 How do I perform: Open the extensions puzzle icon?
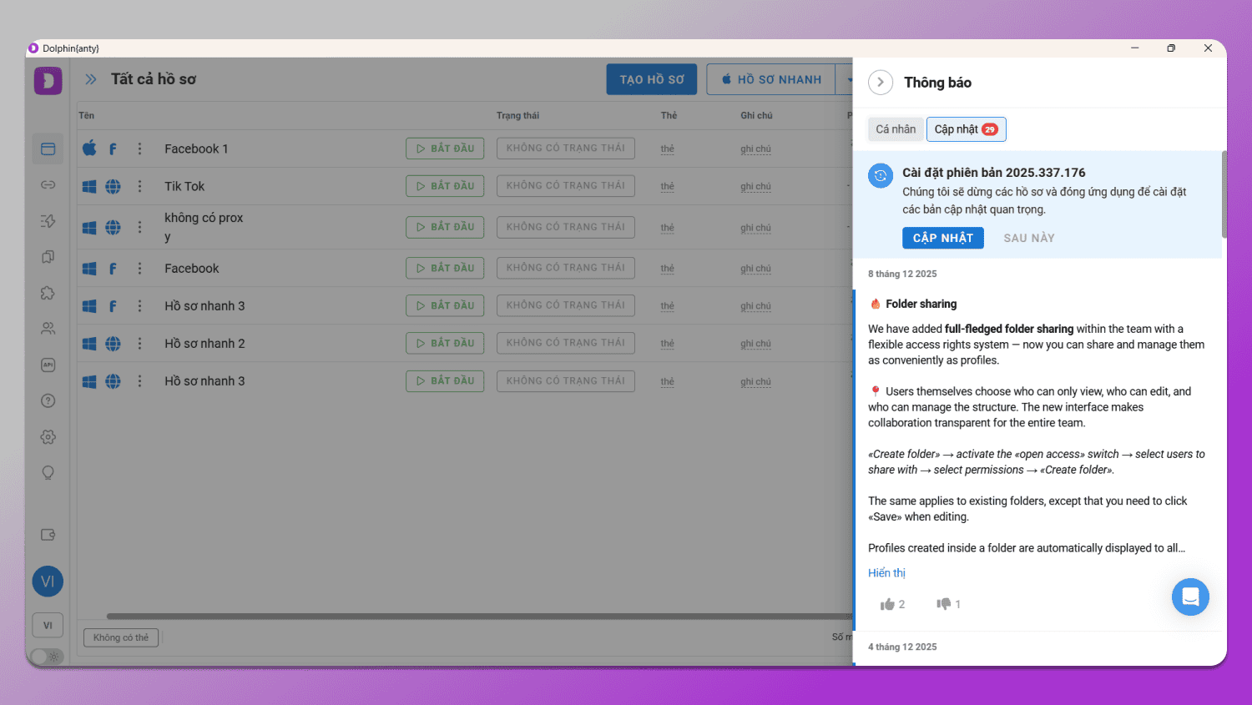pyautogui.click(x=48, y=293)
